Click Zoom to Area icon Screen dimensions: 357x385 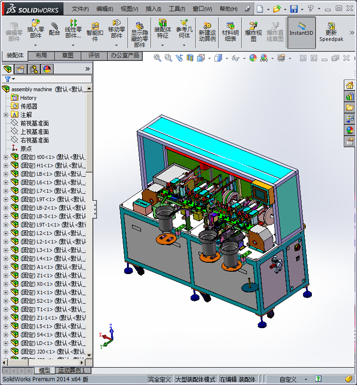168,58
